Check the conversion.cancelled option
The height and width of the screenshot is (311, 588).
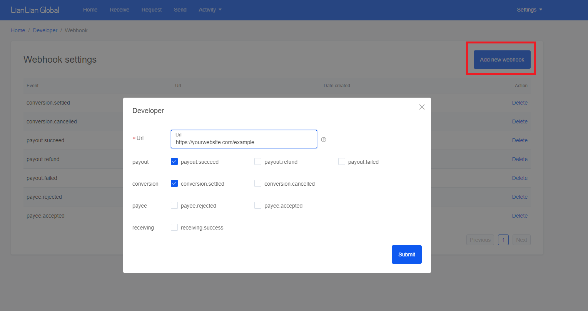[258, 184]
